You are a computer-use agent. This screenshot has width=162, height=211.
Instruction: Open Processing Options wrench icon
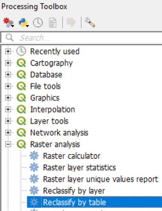[90, 23]
